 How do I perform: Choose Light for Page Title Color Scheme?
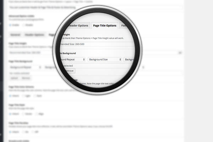[x=24, y=95]
